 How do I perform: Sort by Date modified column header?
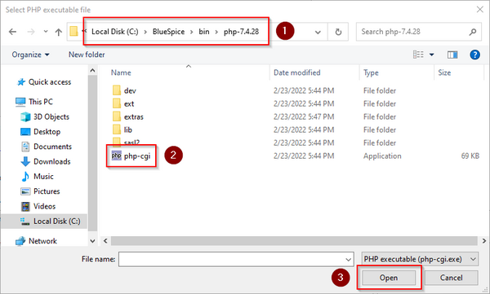click(x=297, y=72)
